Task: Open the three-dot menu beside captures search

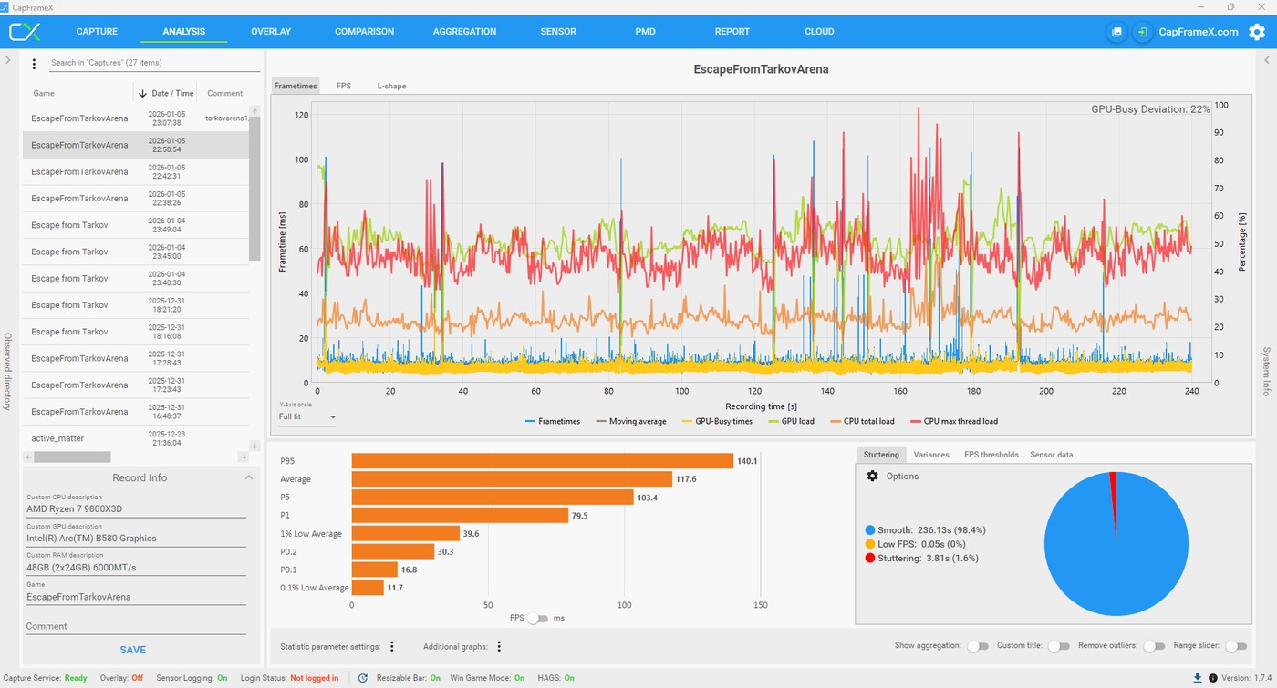Action: [34, 64]
